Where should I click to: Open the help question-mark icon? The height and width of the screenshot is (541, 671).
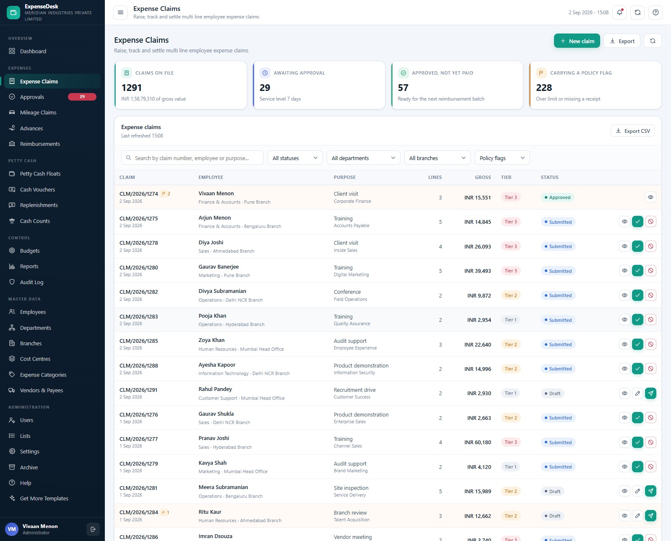point(655,13)
